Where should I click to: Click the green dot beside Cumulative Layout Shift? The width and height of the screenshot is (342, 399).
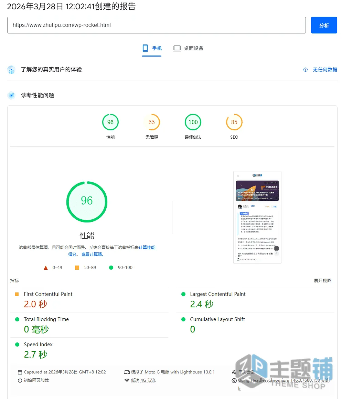click(183, 319)
